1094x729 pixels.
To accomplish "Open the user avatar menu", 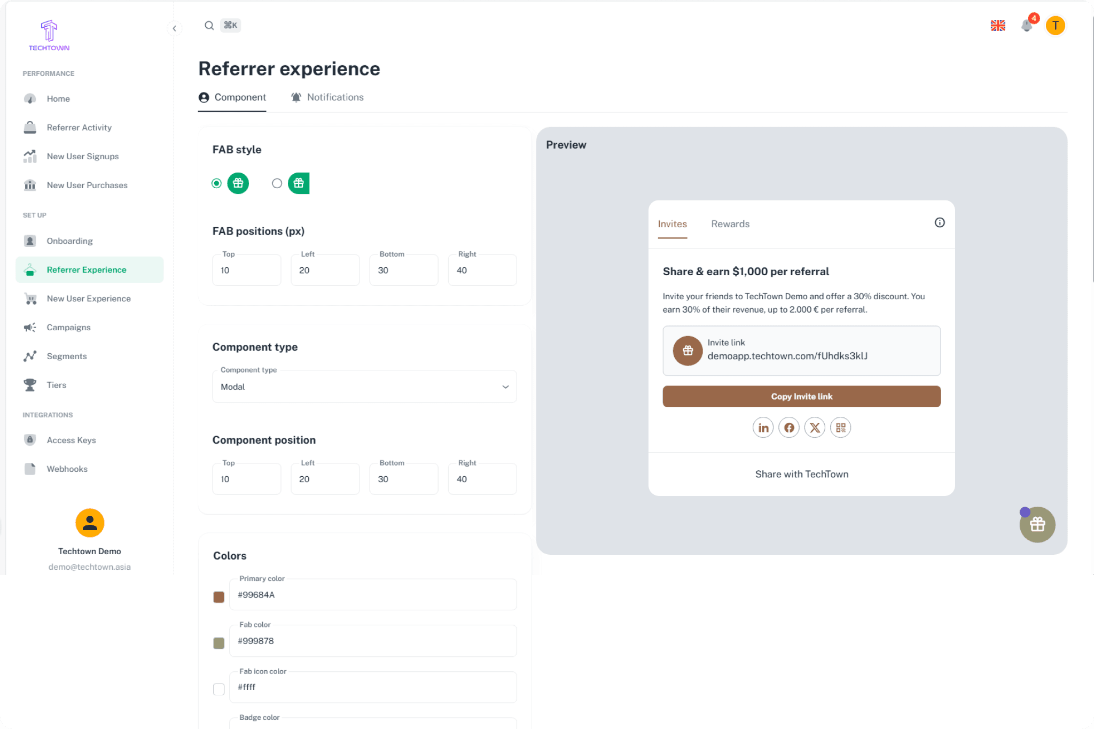I will (1055, 25).
